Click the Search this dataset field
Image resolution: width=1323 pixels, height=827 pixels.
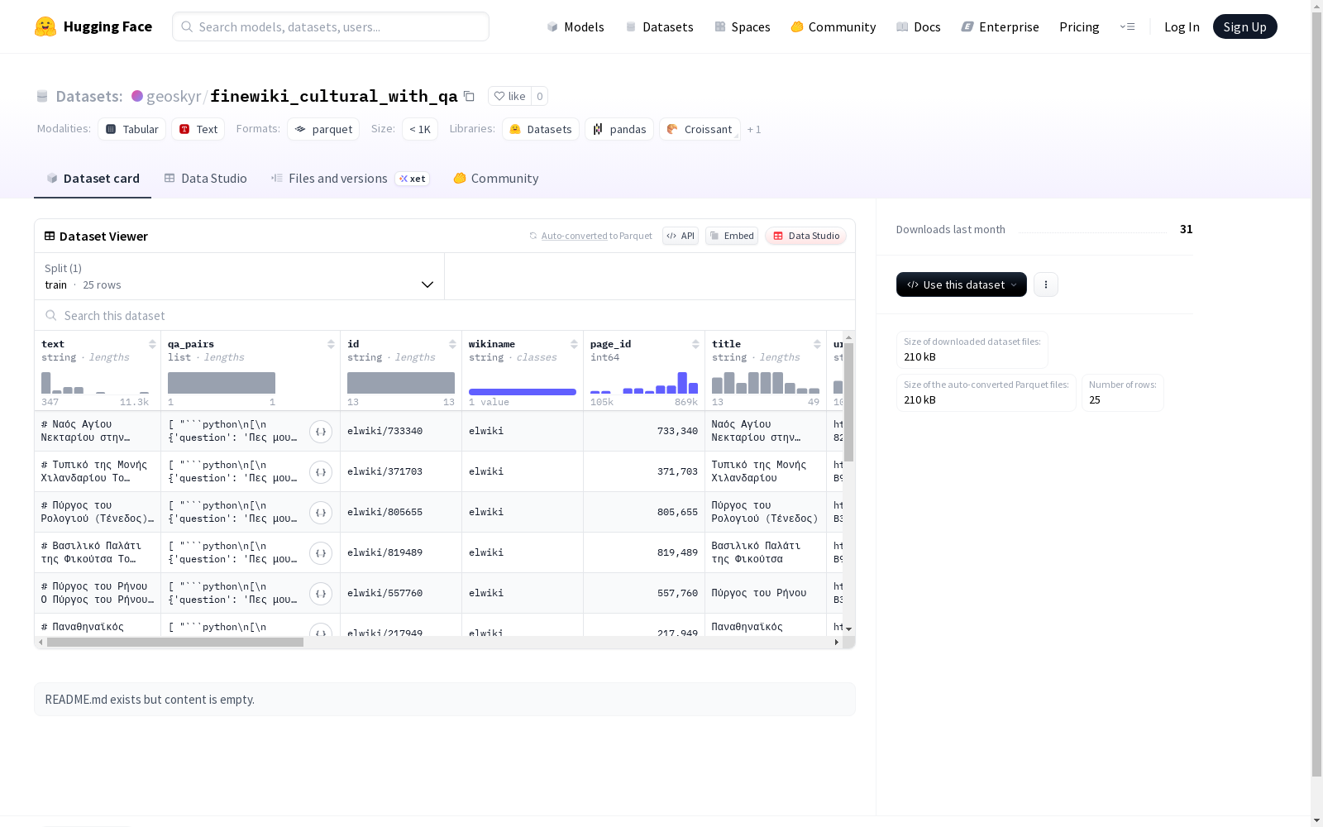click(x=445, y=316)
